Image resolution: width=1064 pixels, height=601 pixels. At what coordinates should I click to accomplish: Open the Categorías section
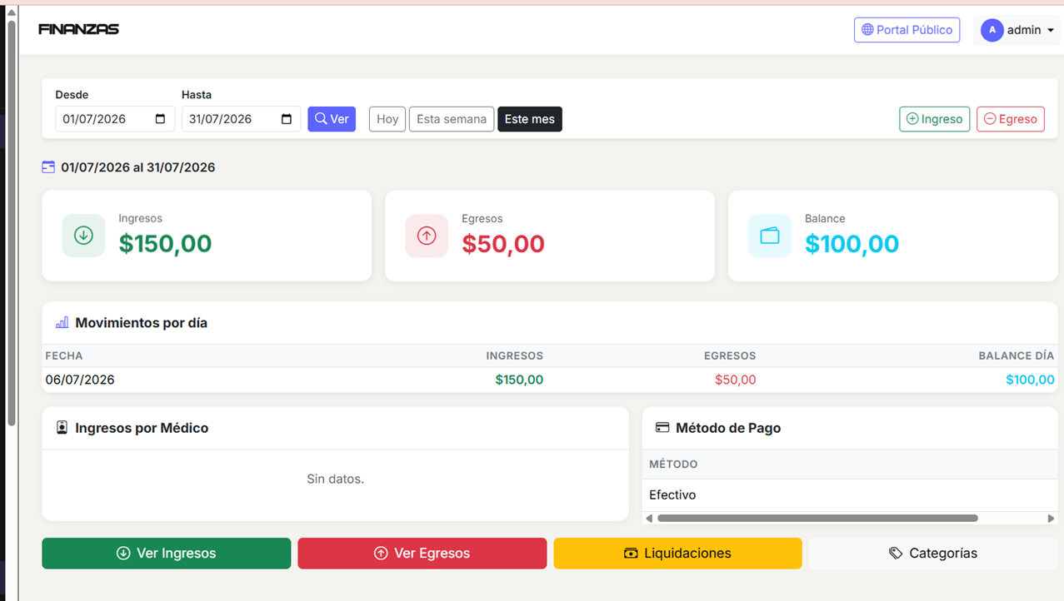coord(933,554)
